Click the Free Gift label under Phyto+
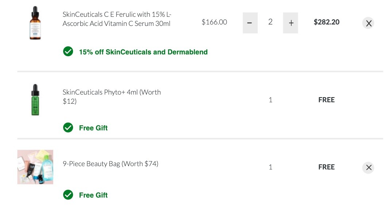The image size is (384, 214). (x=93, y=128)
